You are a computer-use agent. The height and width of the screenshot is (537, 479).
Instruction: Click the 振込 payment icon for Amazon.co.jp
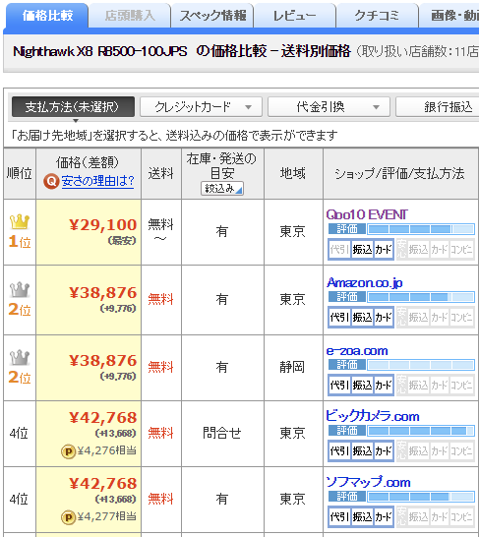pyautogui.click(x=362, y=317)
